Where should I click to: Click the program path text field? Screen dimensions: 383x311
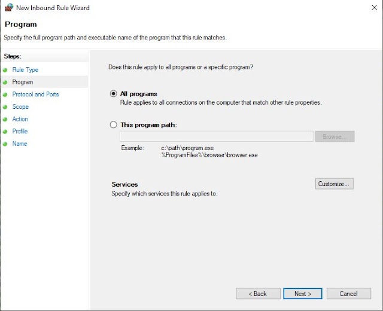(x=217, y=136)
